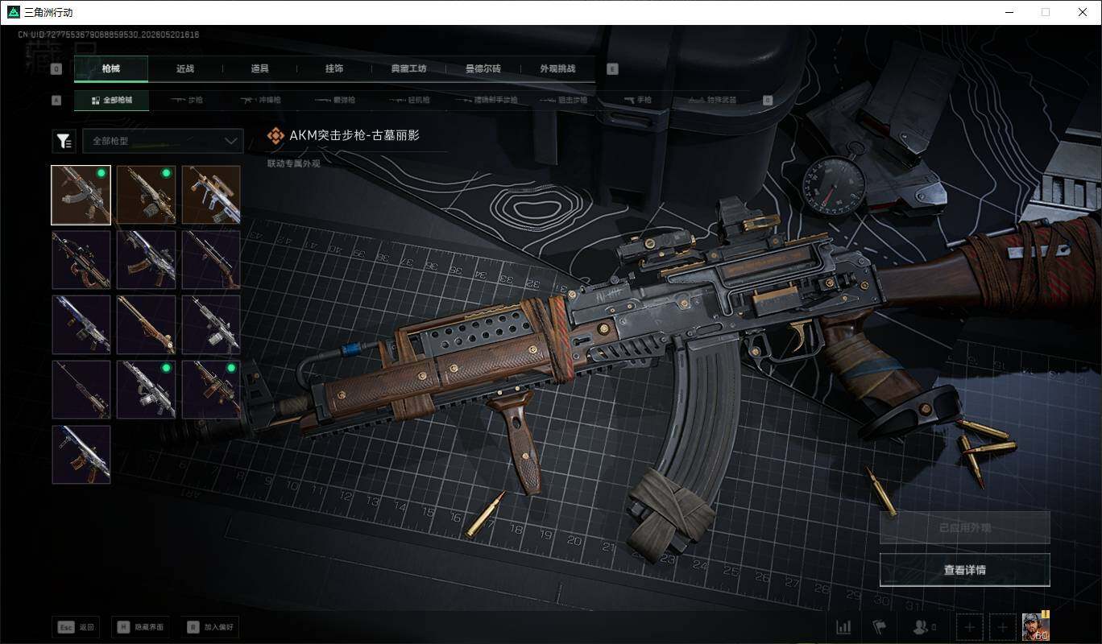Open the bar chart stats icon
Viewport: 1102px width, 644px height.
(x=843, y=627)
